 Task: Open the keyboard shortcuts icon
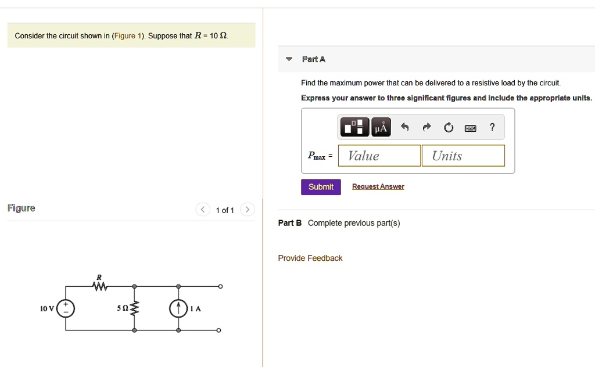(470, 127)
